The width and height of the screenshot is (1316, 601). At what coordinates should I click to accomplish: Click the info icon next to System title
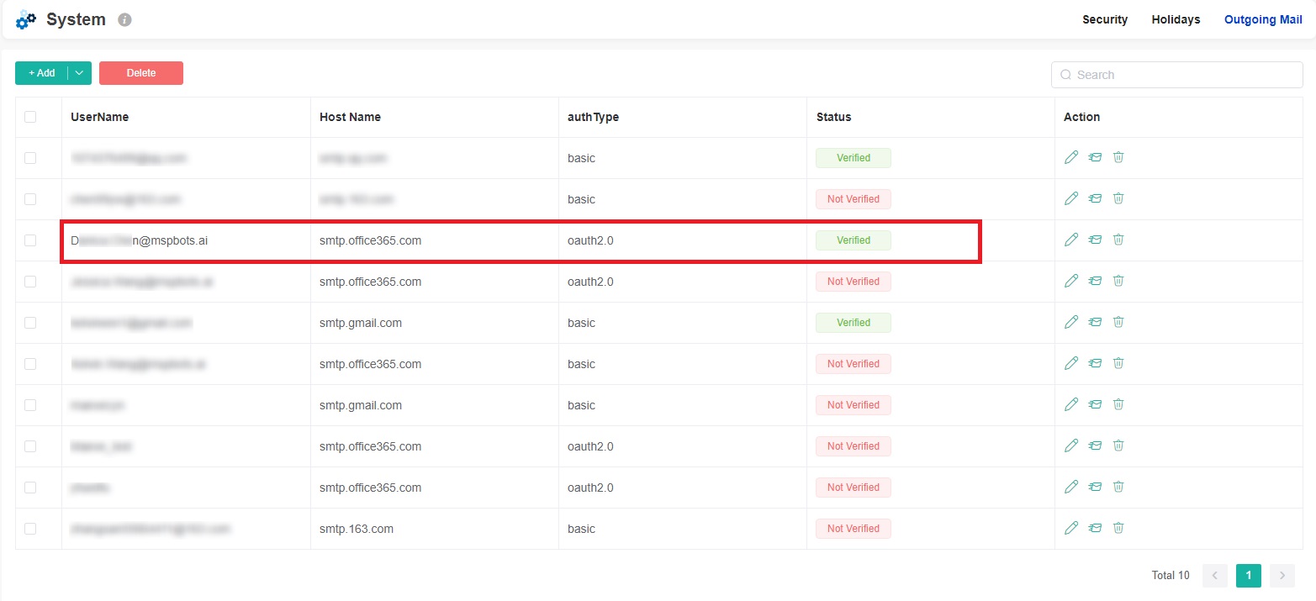tap(124, 19)
